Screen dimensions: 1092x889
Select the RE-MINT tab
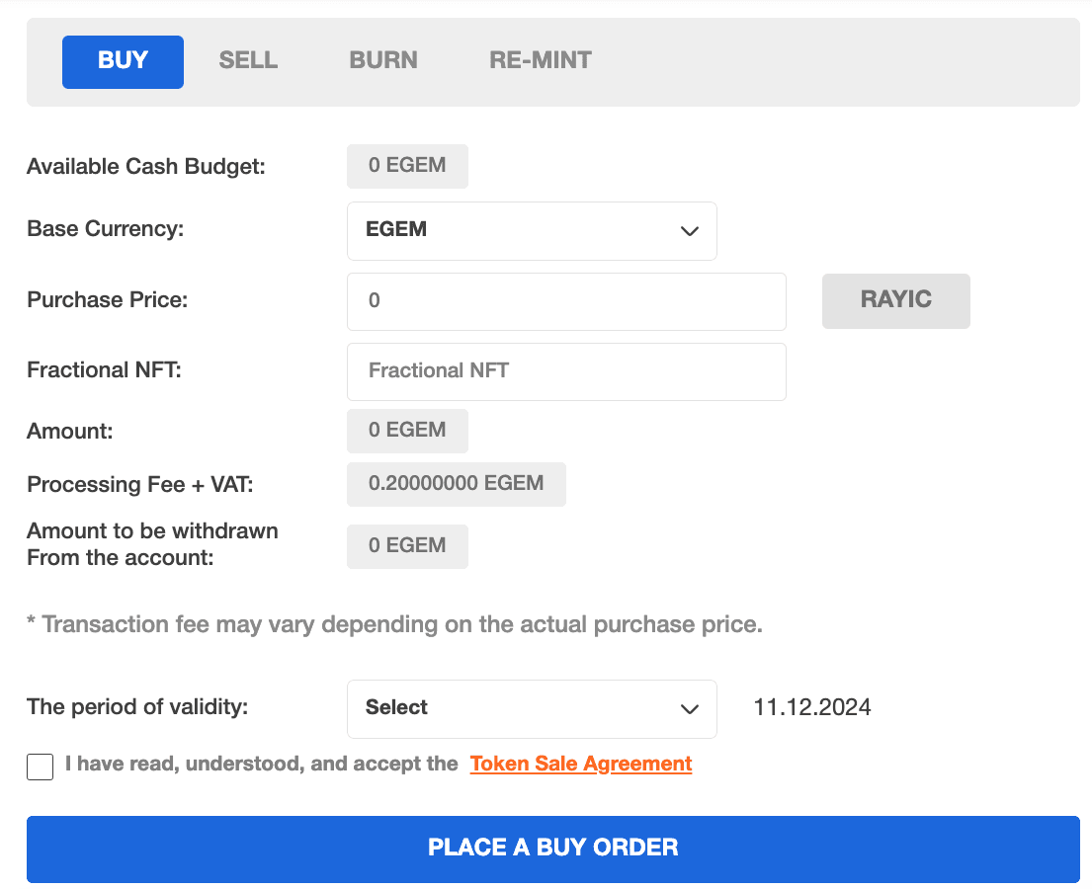[x=541, y=60]
